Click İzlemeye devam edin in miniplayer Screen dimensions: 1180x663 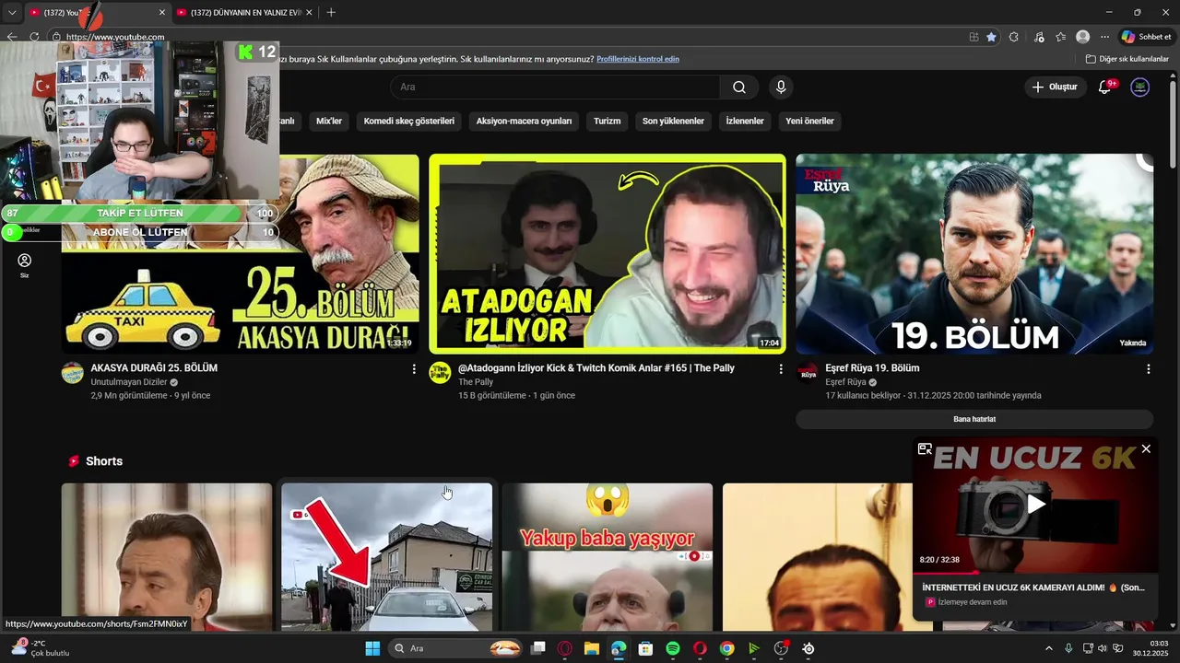click(x=973, y=602)
